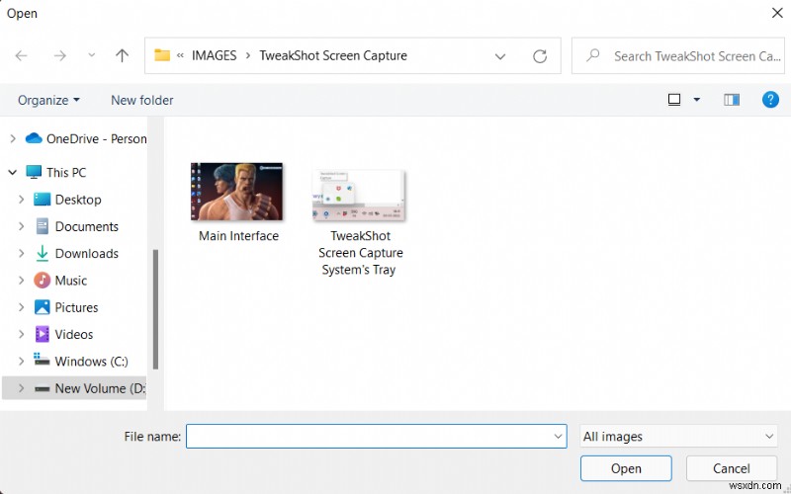
Task: Click the search box in the Open dialog
Action: pos(678,55)
